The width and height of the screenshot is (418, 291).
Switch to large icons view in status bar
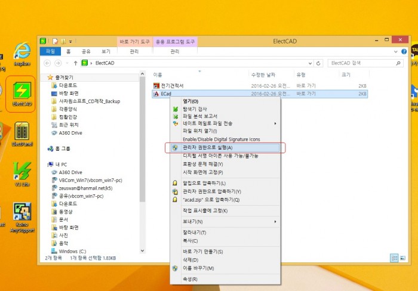point(402,258)
